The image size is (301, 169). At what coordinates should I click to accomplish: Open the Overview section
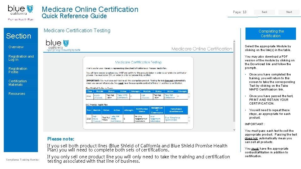pyautogui.click(x=16, y=47)
